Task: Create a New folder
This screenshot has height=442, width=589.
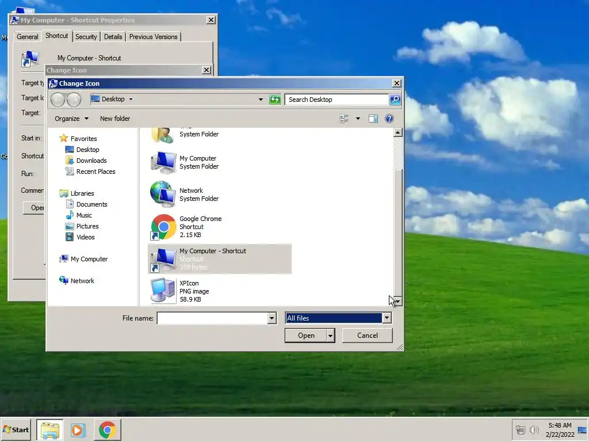Action: [x=115, y=119]
